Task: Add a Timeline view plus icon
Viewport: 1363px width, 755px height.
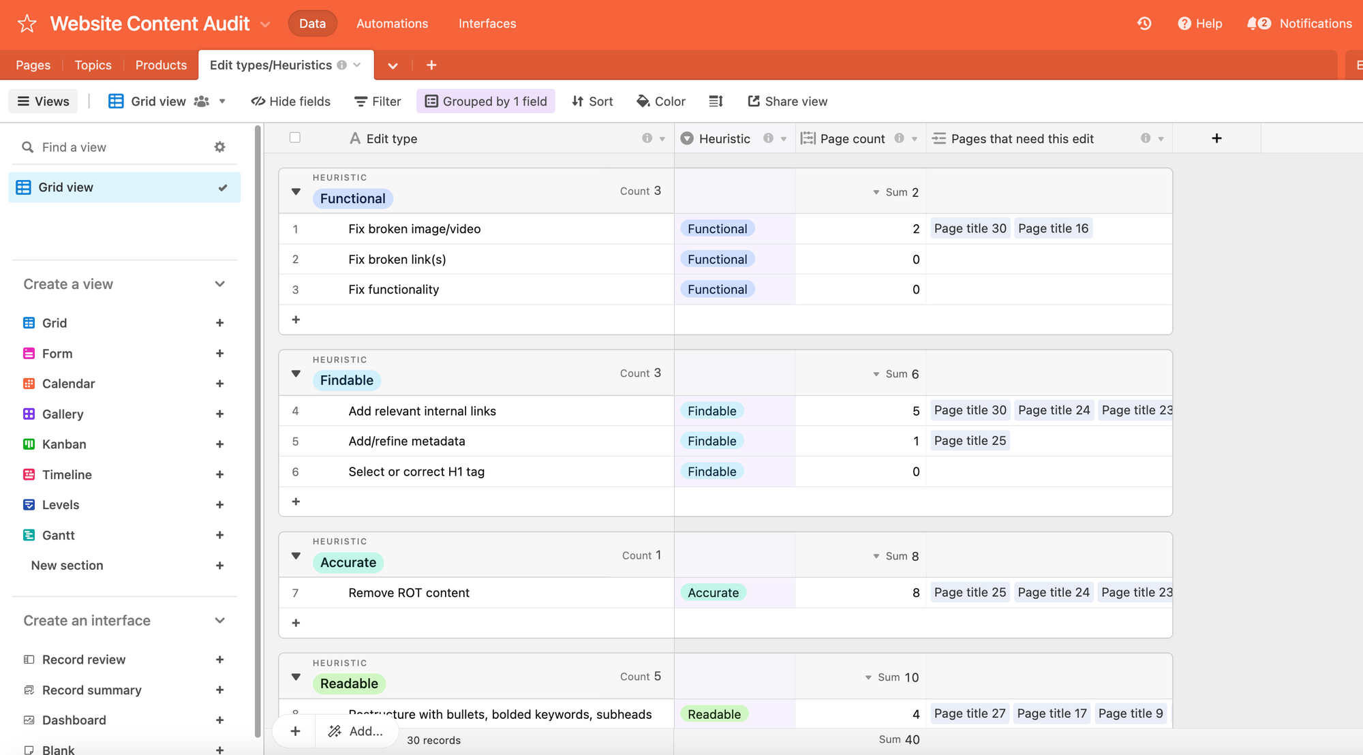Action: (219, 475)
